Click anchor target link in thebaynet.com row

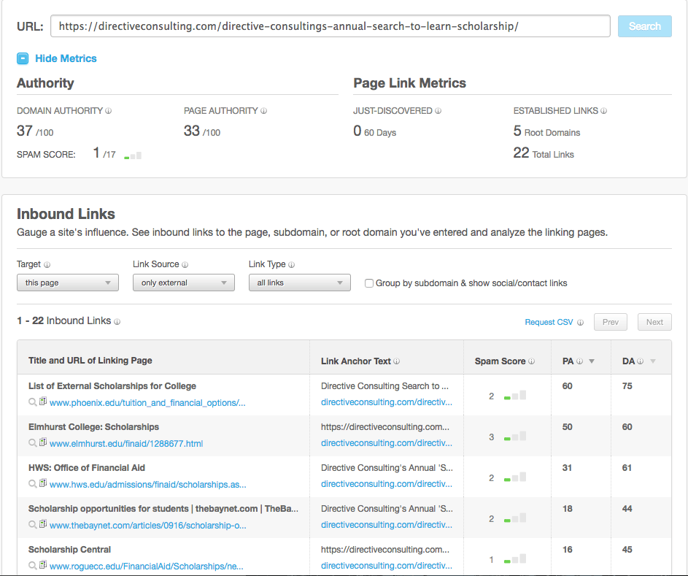[387, 525]
